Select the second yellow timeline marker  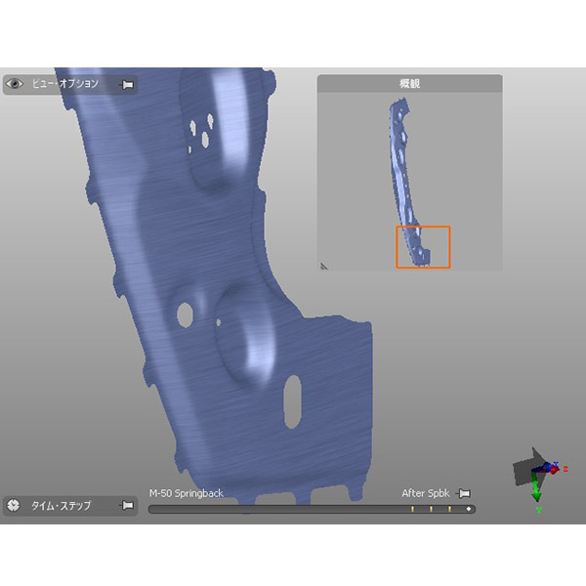click(431, 509)
